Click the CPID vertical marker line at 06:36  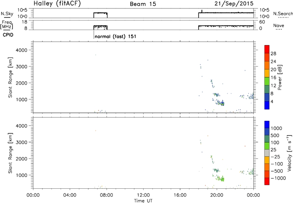coord(94,34)
